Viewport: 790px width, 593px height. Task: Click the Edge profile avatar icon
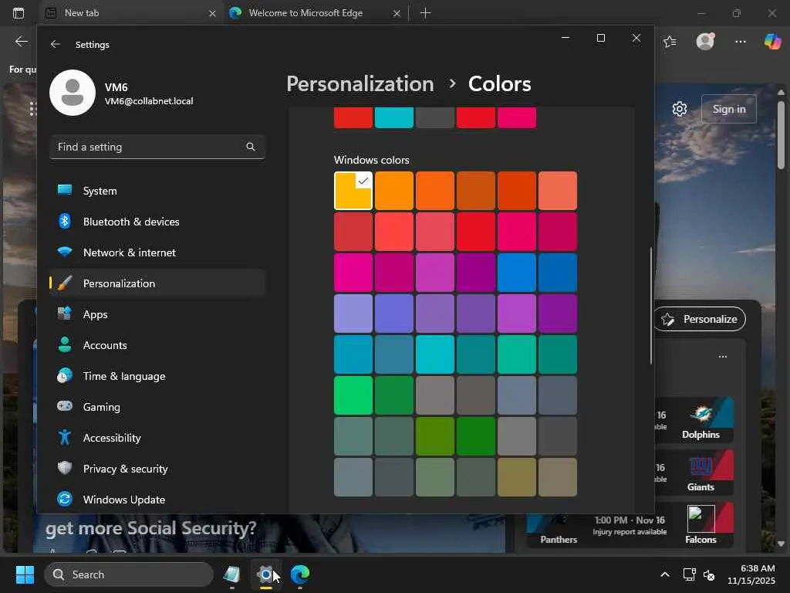tap(705, 42)
